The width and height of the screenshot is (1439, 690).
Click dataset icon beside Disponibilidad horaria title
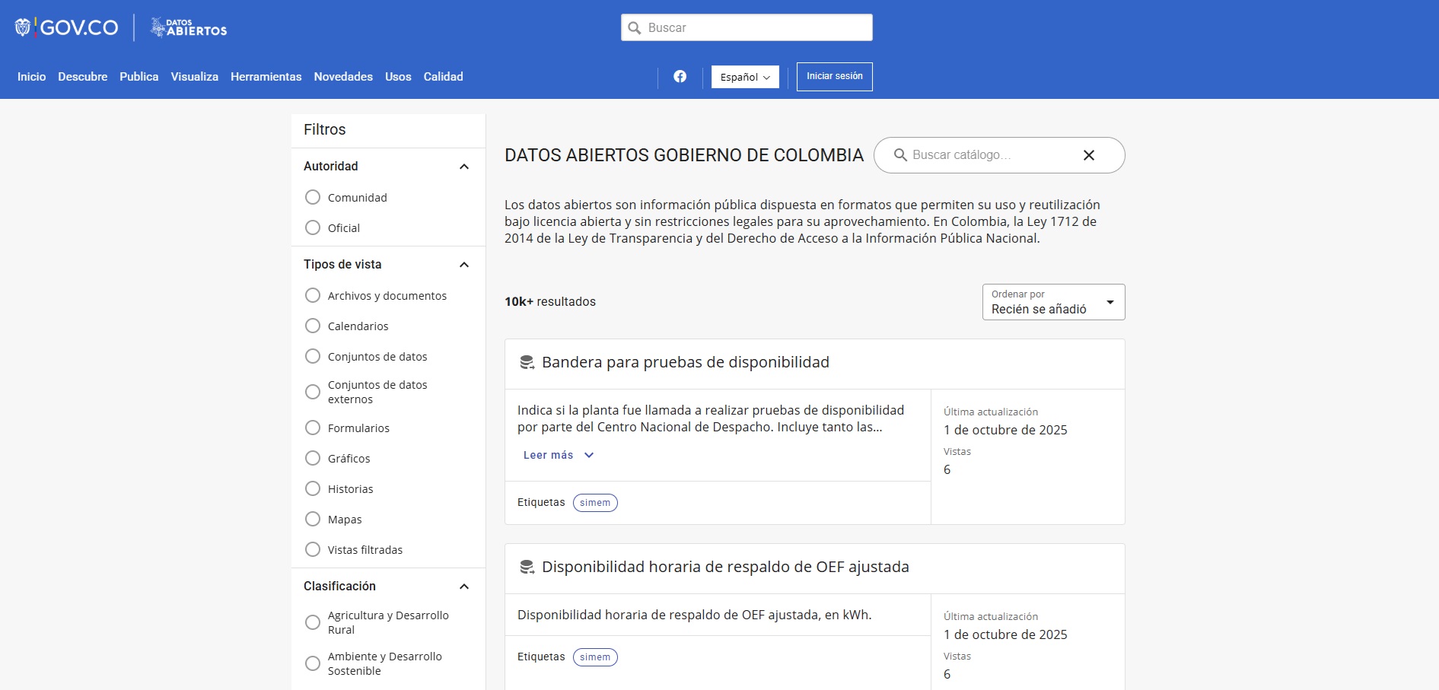(x=527, y=568)
